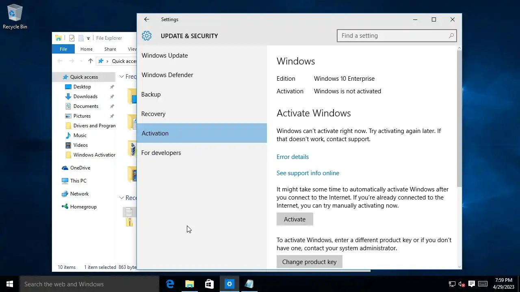Click the chevron after the address bar star
The image size is (520, 292).
[x=108, y=61]
